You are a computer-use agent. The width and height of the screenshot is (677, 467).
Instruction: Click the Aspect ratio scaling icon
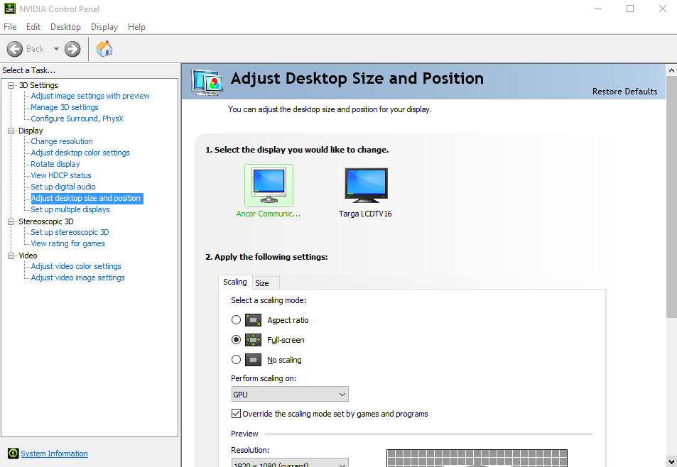click(253, 320)
